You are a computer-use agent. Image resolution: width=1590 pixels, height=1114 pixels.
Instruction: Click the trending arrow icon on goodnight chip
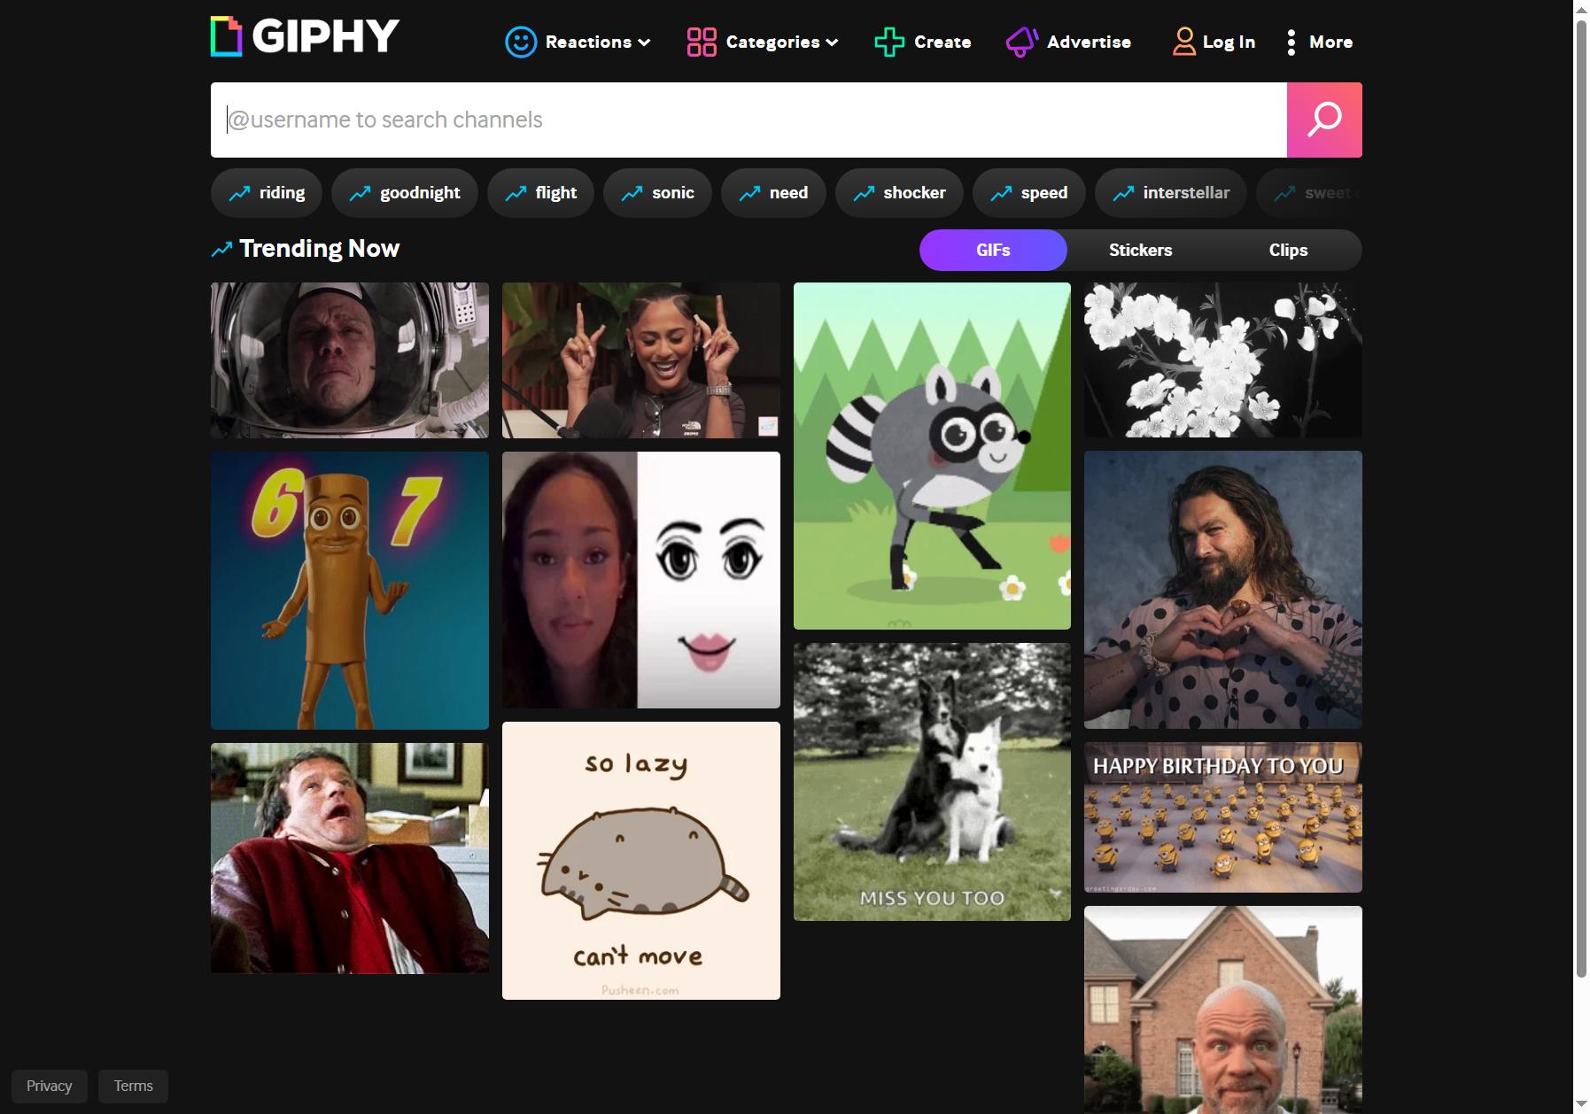(x=360, y=193)
